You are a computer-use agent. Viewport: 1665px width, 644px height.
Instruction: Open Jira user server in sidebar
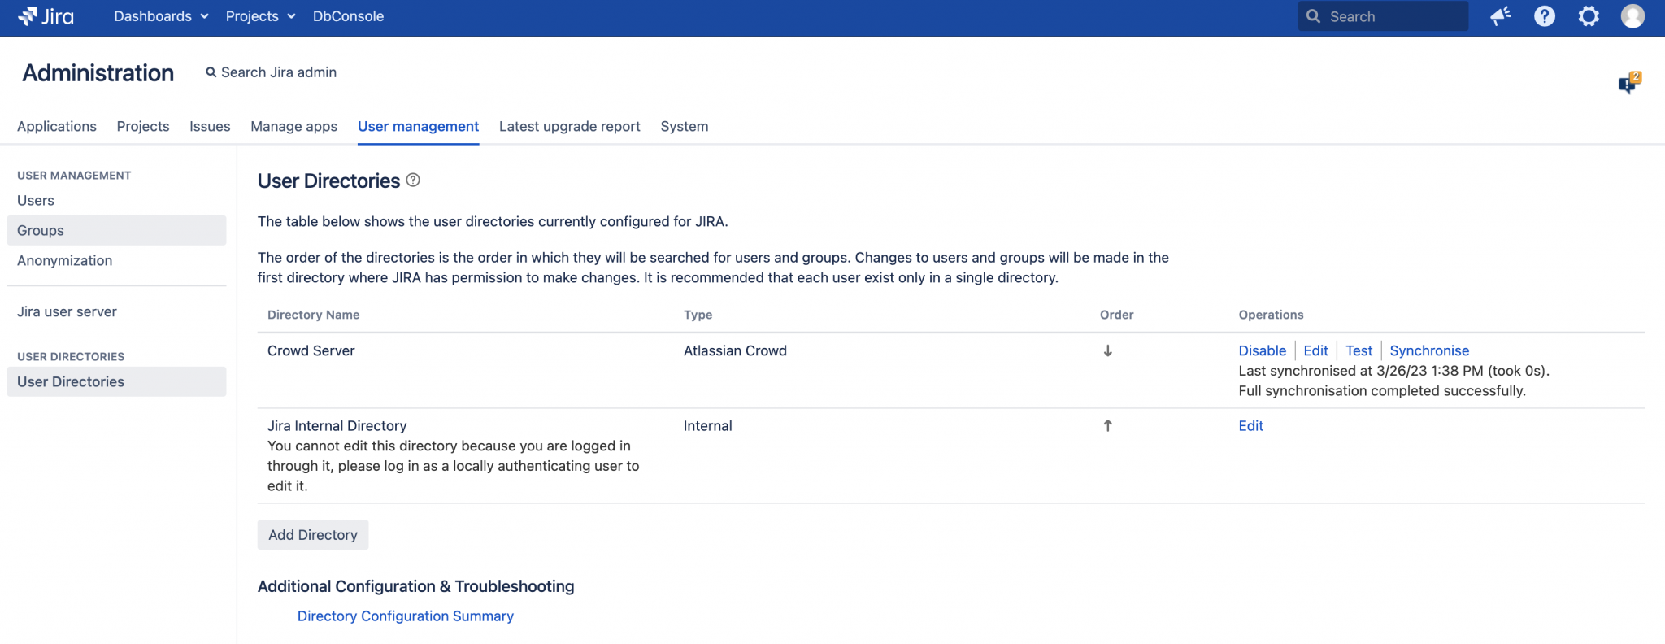[x=116, y=311]
